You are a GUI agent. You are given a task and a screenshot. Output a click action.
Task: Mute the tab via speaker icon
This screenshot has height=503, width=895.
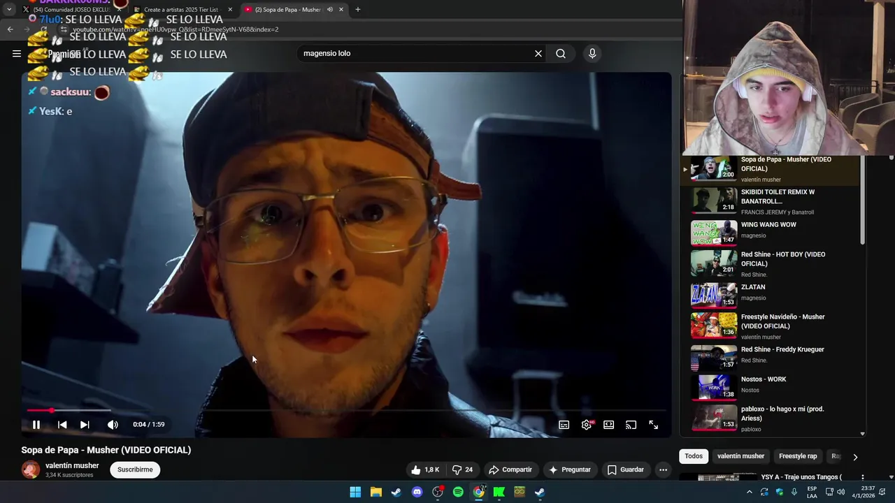click(x=329, y=9)
